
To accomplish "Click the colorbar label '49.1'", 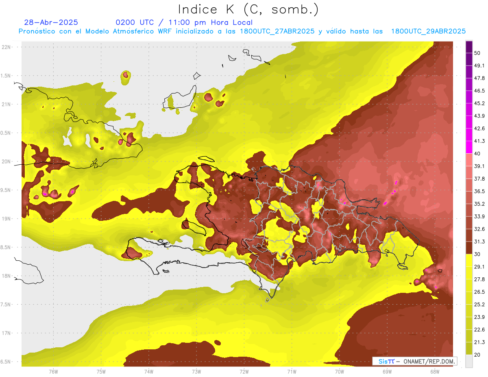I will (x=479, y=65).
